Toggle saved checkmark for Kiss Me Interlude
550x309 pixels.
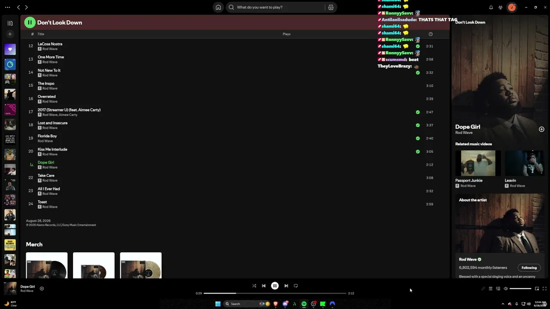coord(418,151)
